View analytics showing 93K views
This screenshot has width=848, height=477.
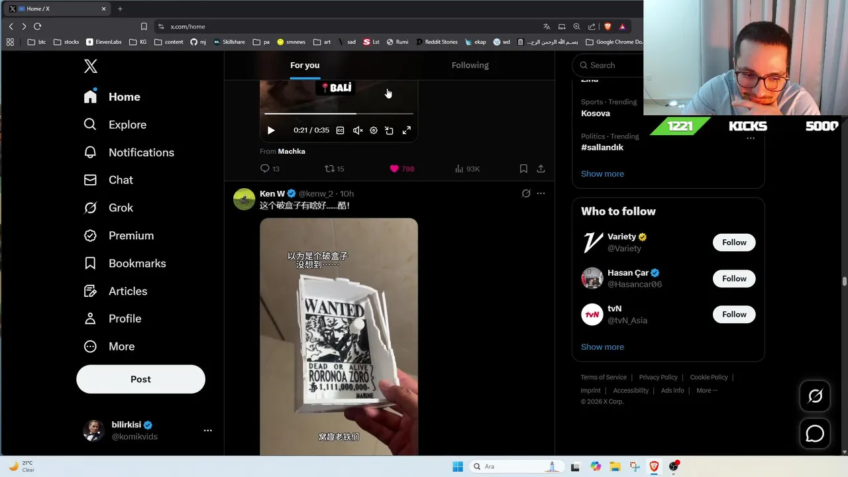pos(467,169)
